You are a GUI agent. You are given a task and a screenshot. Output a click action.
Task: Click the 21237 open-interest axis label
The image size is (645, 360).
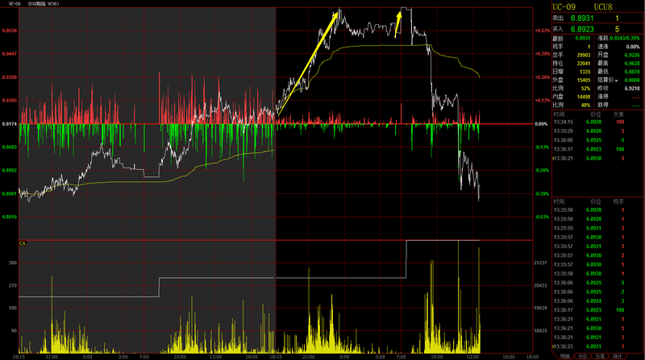(x=540, y=263)
